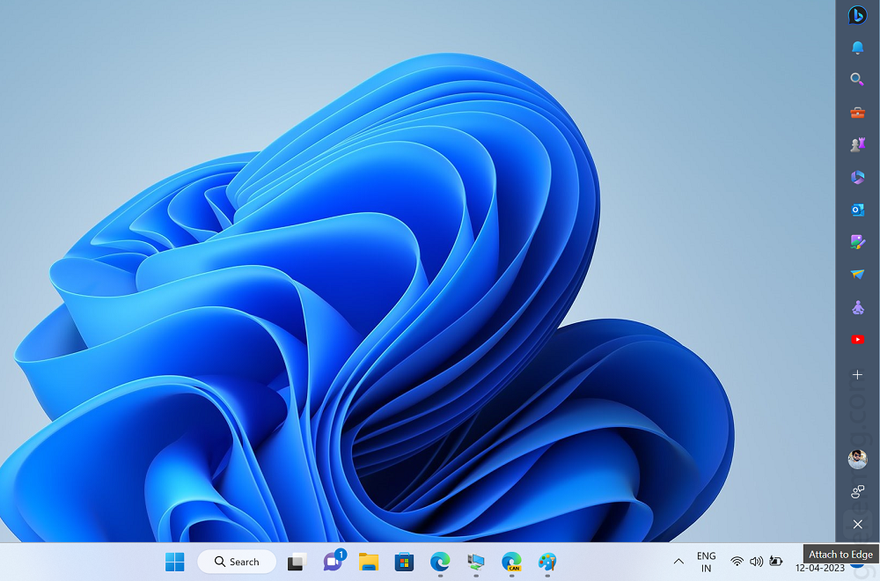Screen dimensions: 880x581
Task: Open File Explorer from the taskbar
Action: click(x=369, y=562)
